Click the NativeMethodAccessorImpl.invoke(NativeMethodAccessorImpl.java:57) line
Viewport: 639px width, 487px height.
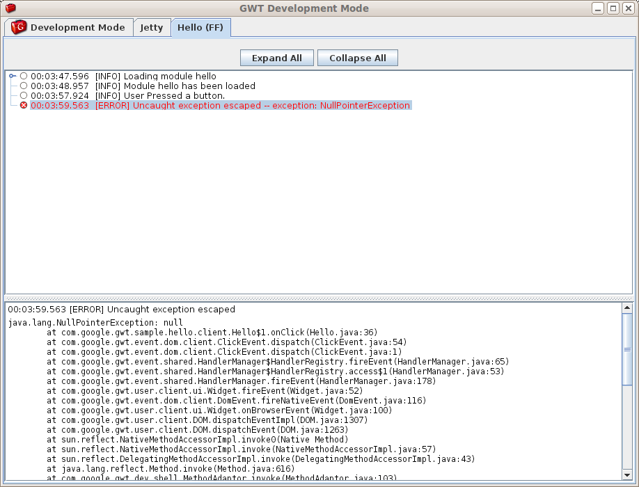point(242,449)
